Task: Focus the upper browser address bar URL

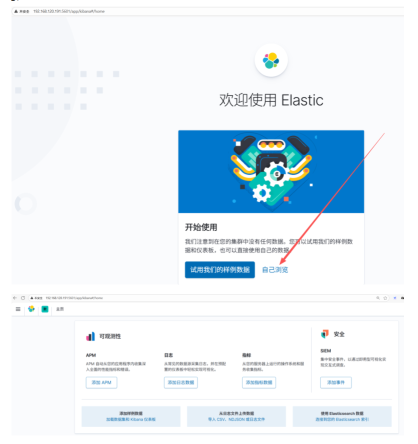Action: (x=69, y=11)
